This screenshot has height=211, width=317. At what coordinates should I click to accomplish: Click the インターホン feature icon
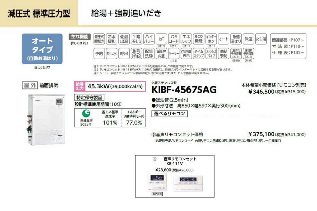click(x=211, y=39)
